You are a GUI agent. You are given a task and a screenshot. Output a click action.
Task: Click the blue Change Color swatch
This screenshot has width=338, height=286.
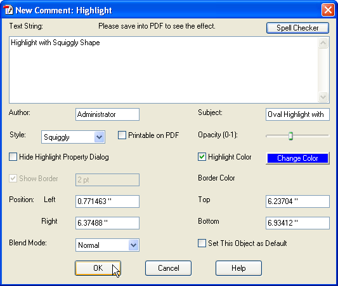coord(297,158)
